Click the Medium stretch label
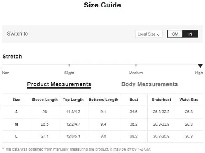Viewport: 205px width, 153px height. click(136, 73)
